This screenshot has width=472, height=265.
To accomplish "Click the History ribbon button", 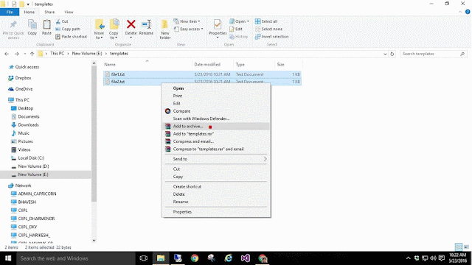I will point(239,37).
